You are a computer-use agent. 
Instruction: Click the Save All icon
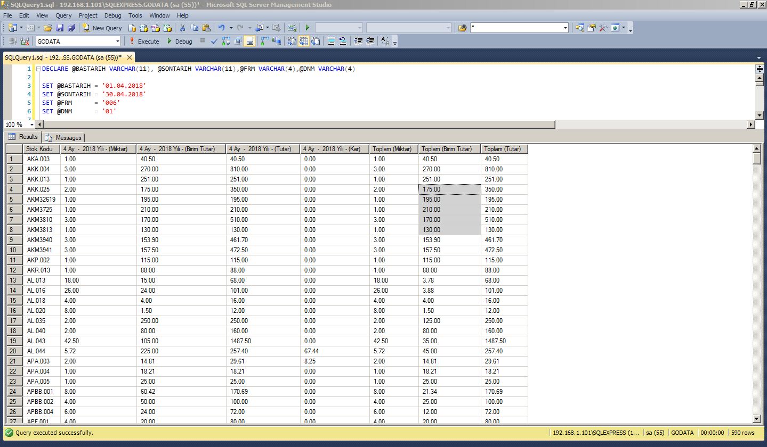(x=71, y=28)
